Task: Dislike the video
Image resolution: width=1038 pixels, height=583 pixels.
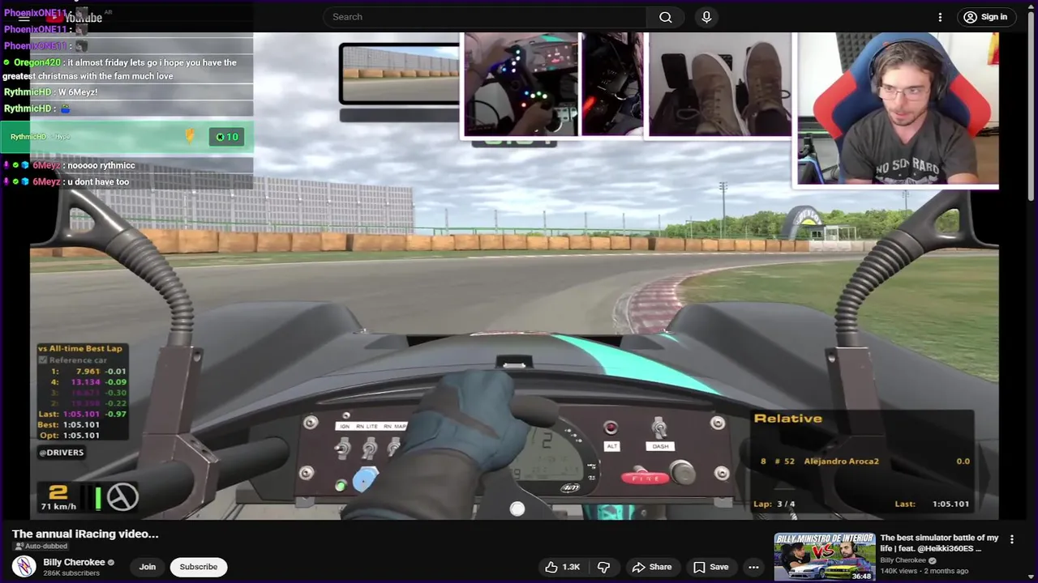Action: (603, 567)
